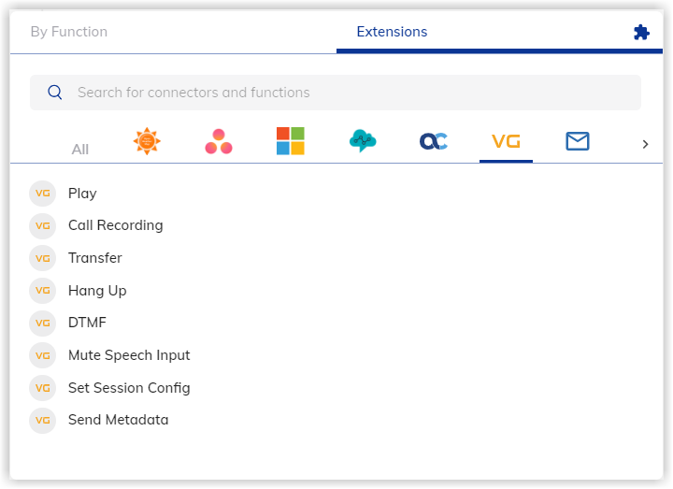
Task: Select the Asana three-dots extension icon
Action: click(219, 141)
